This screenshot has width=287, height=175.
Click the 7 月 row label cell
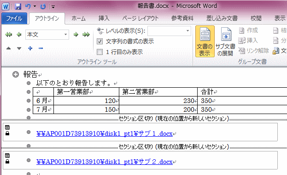point(43,109)
